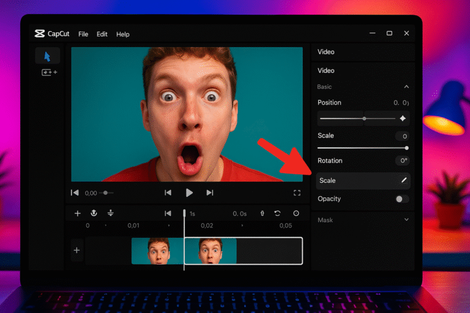Click the 0,05 ruler mark on timeline

tap(286, 226)
